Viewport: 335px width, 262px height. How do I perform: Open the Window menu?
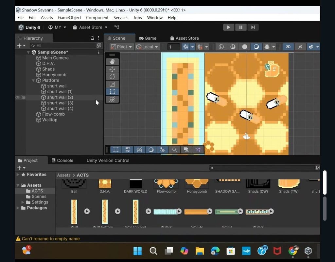(155, 18)
